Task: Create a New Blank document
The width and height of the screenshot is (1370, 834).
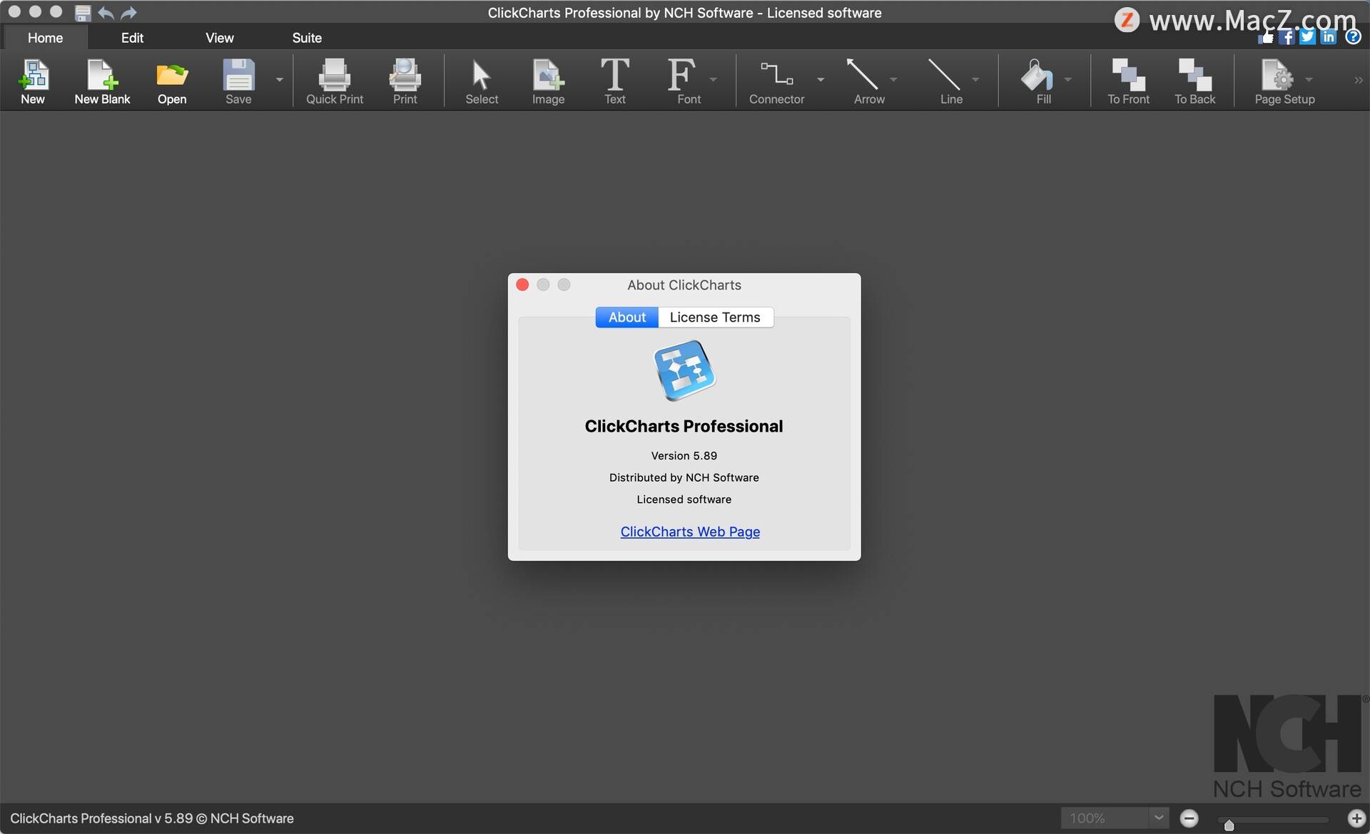Action: (x=102, y=81)
